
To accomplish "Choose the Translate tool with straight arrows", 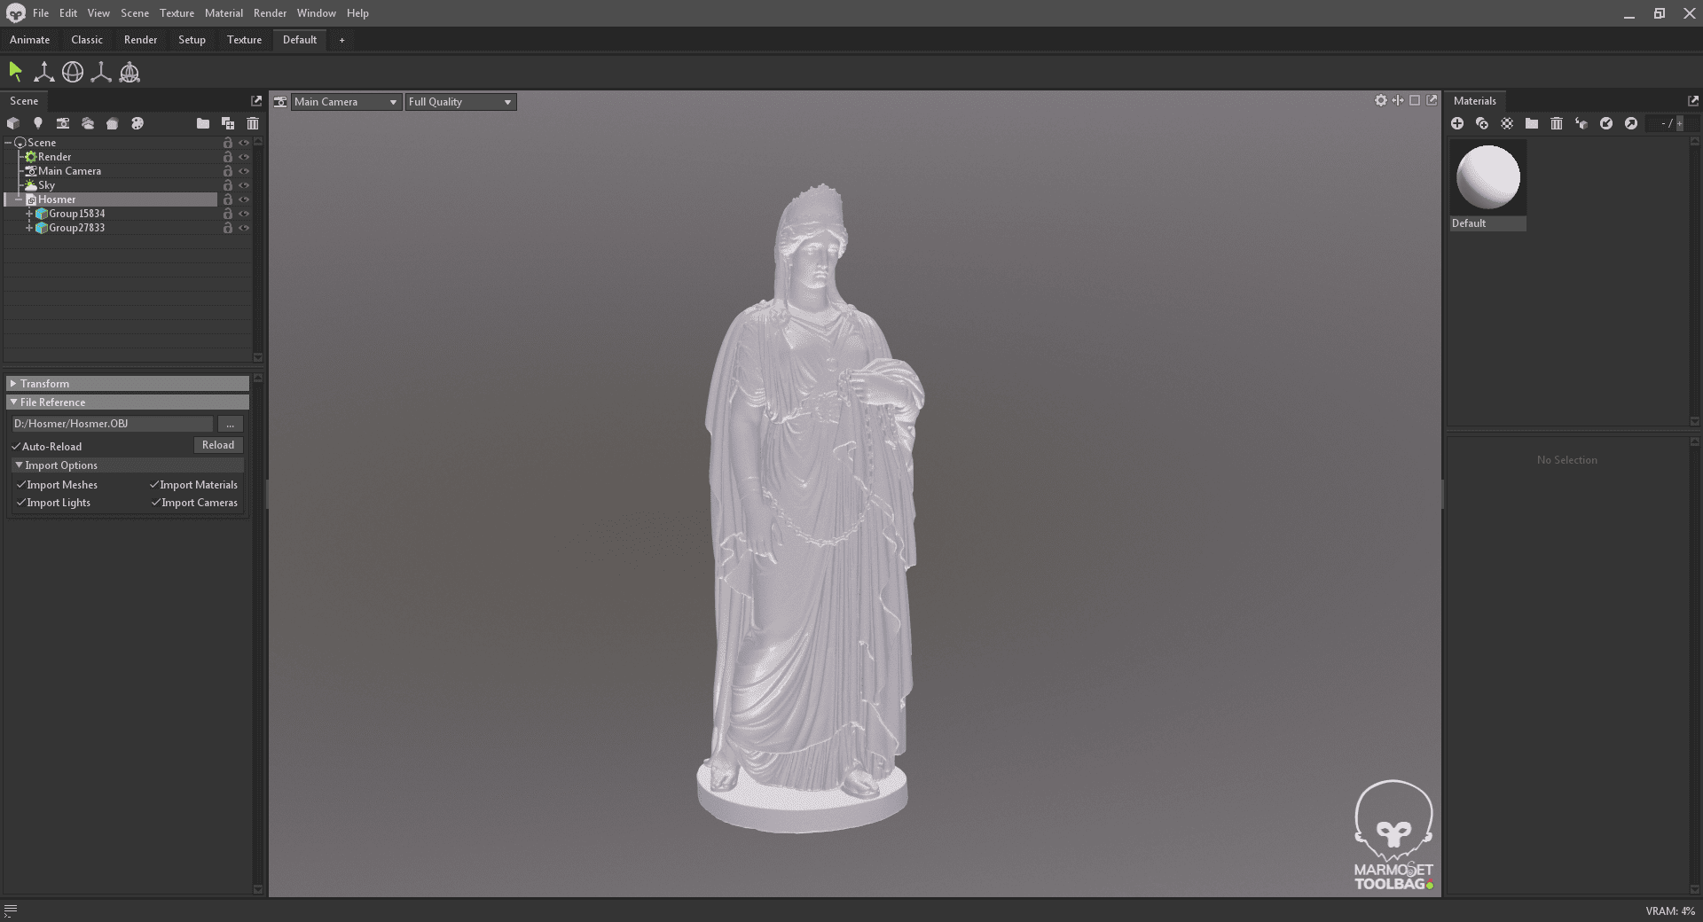I will (x=43, y=72).
